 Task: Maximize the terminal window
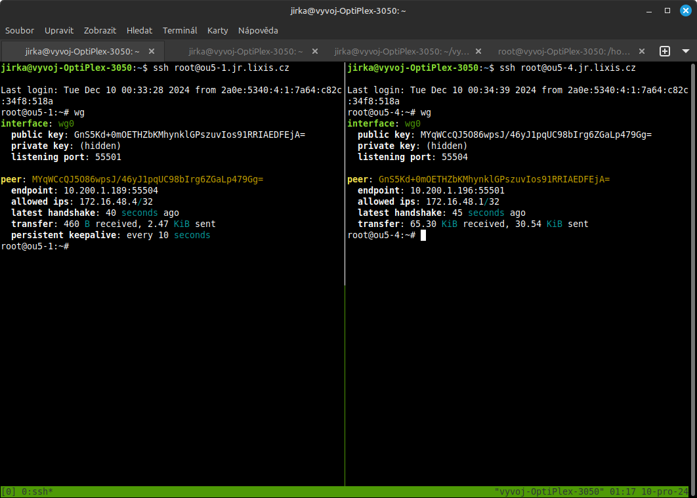[x=667, y=10]
